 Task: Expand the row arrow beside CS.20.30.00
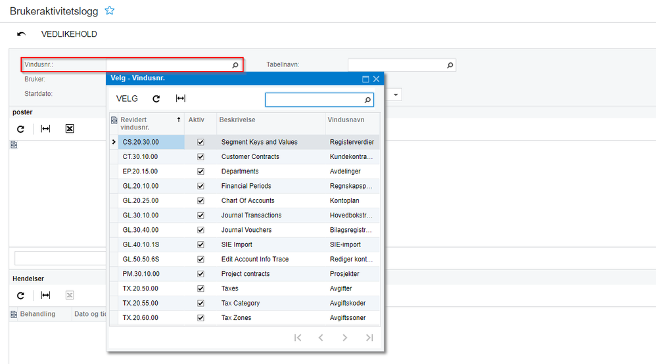(114, 143)
